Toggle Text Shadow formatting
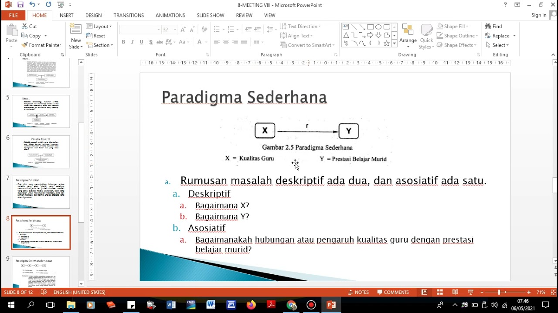The width and height of the screenshot is (558, 313). pos(151,42)
